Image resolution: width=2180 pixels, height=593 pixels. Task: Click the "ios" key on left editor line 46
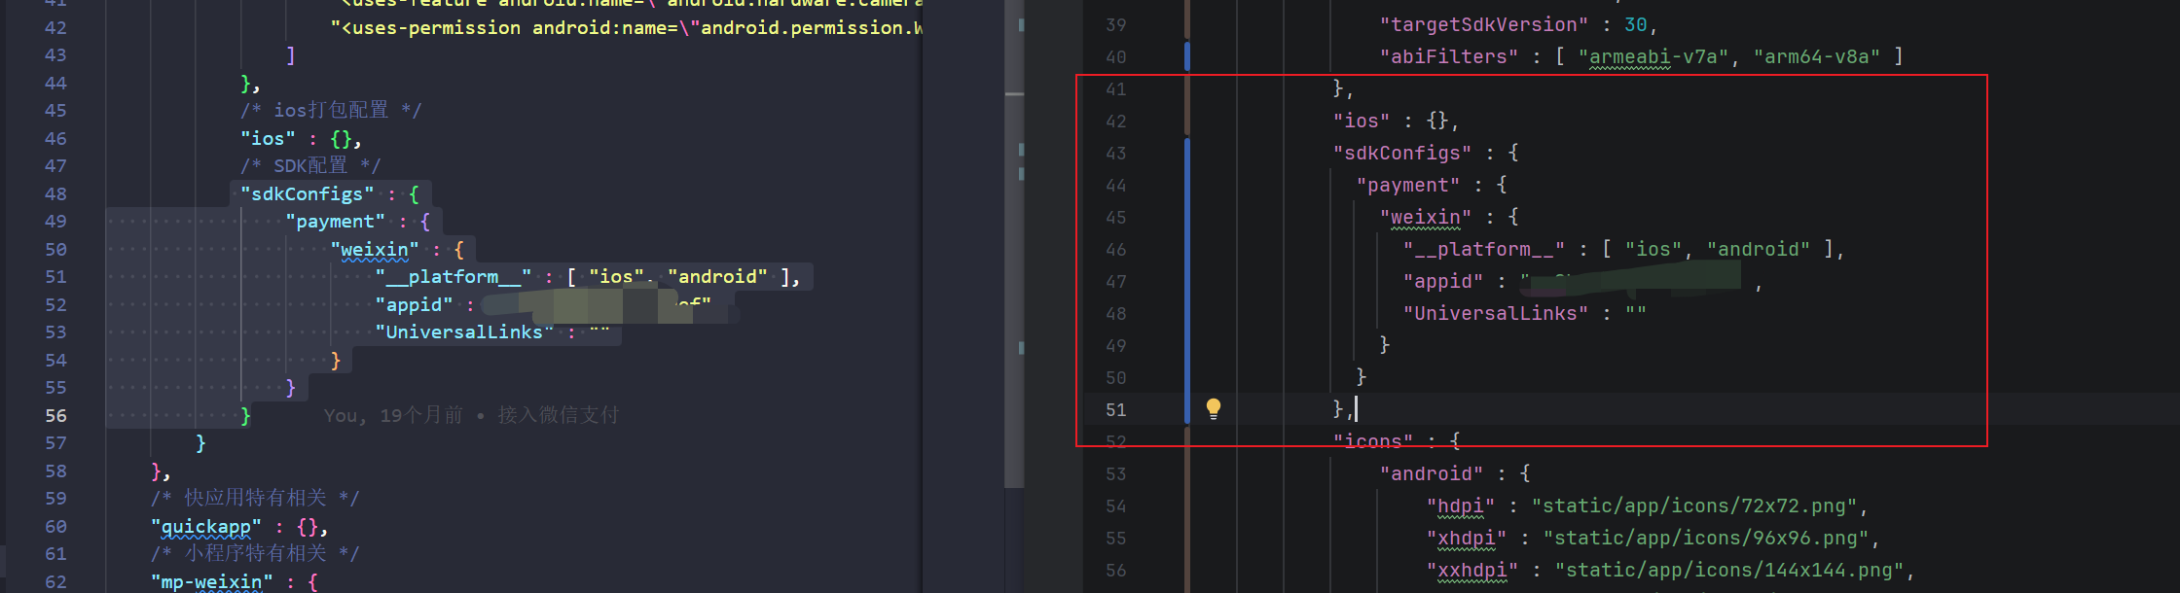[269, 138]
